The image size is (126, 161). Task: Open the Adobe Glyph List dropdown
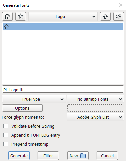96,117
